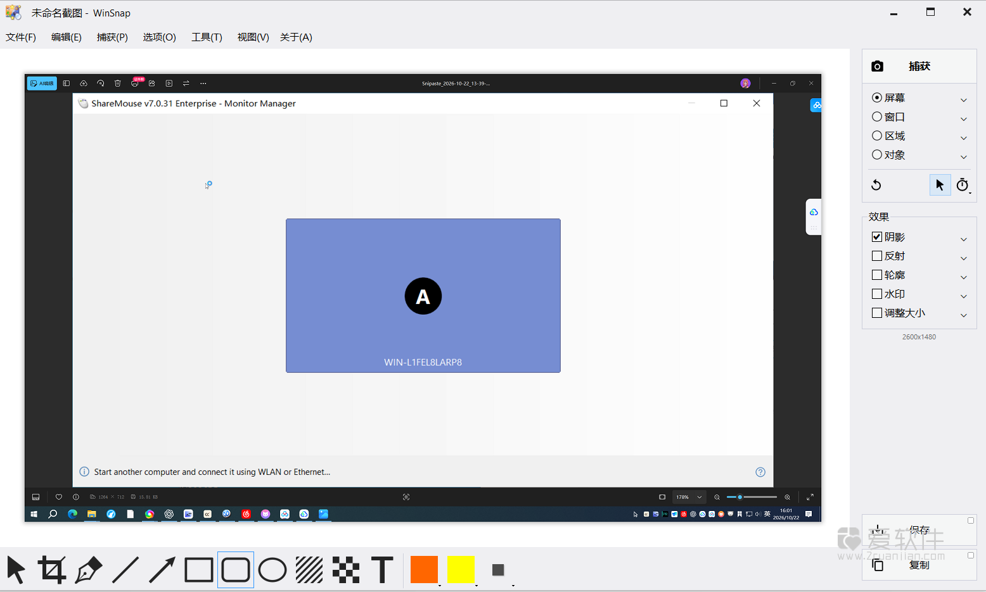Open the line width square selector
Viewport: 986px width, 592px height.
point(498,570)
